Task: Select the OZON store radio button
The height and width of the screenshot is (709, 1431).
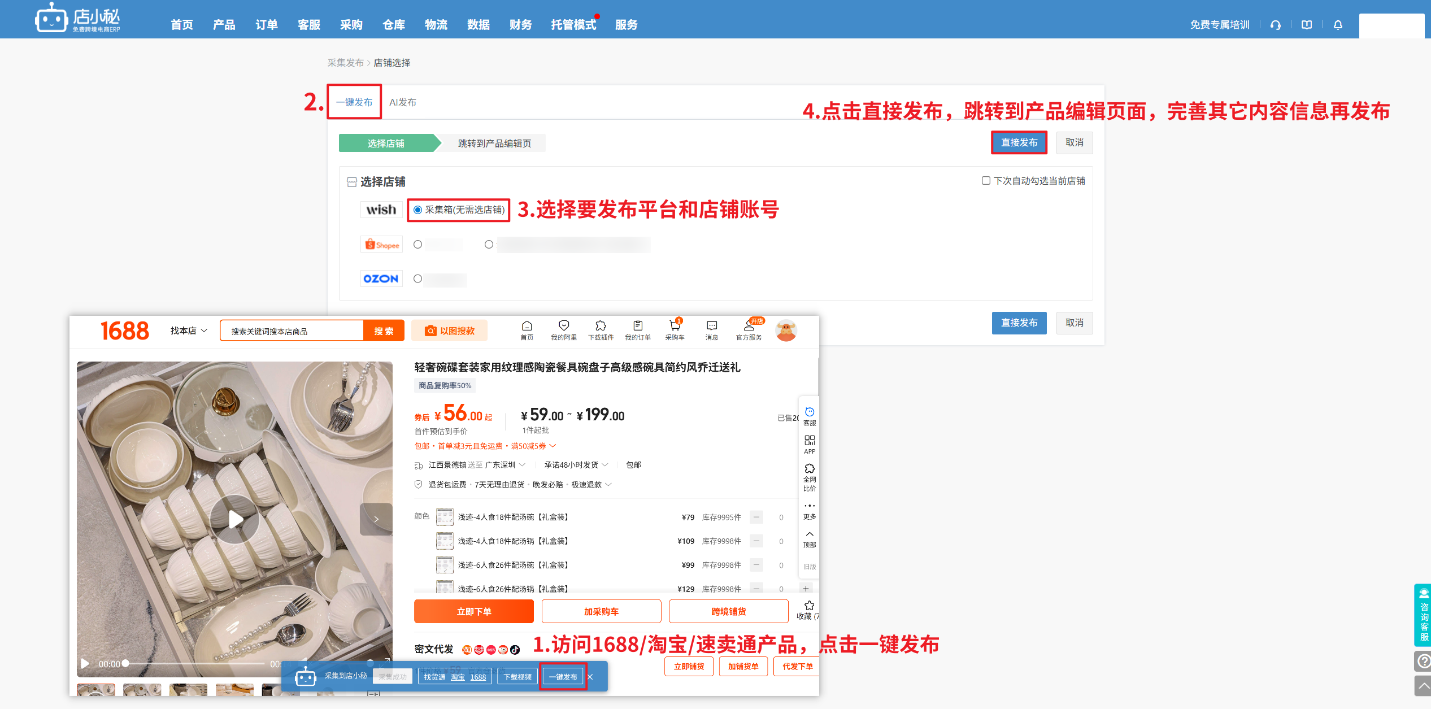Action: click(x=418, y=279)
